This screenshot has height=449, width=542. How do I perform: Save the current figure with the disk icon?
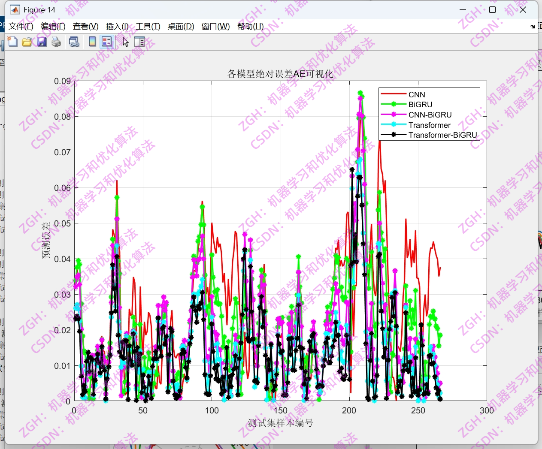coord(41,42)
